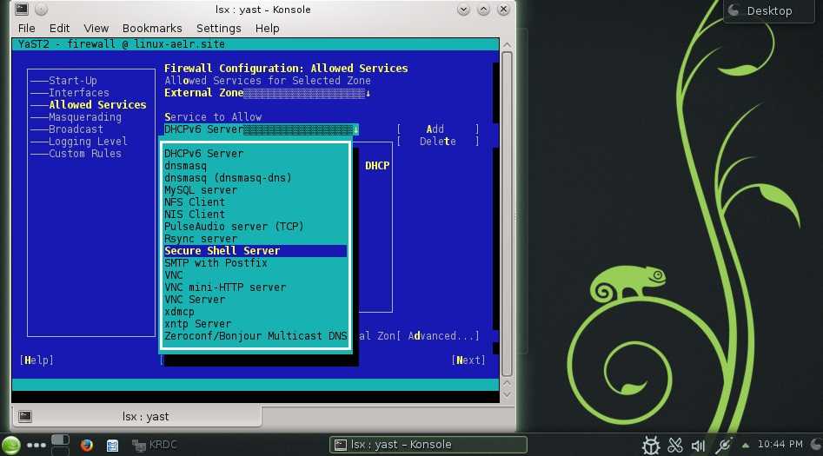Open the volume speaker tray icon

pyautogui.click(x=698, y=446)
